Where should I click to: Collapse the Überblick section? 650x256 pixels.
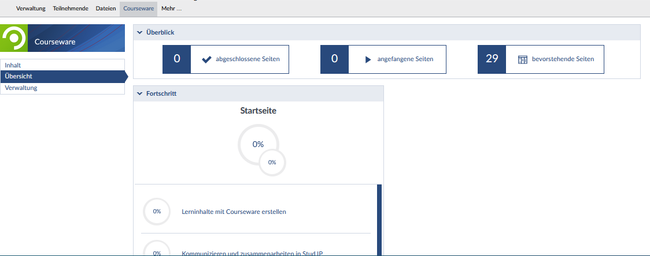tap(140, 33)
